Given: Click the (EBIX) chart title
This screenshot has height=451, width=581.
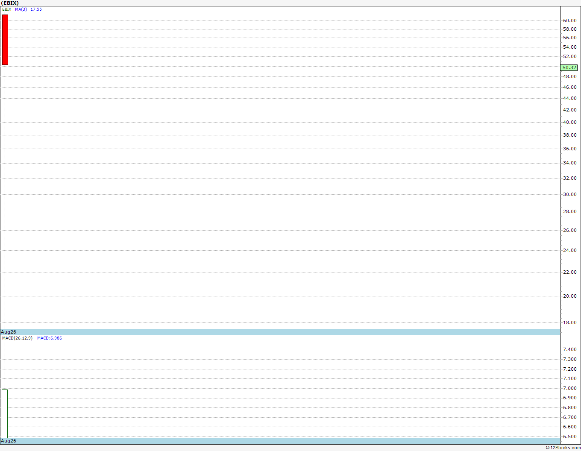Looking at the screenshot, I should (10, 3).
